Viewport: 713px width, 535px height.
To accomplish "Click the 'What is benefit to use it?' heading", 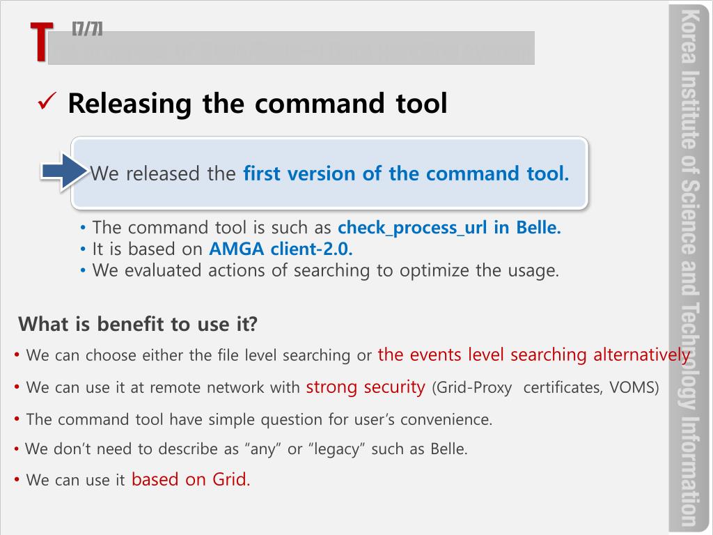I will (x=138, y=325).
